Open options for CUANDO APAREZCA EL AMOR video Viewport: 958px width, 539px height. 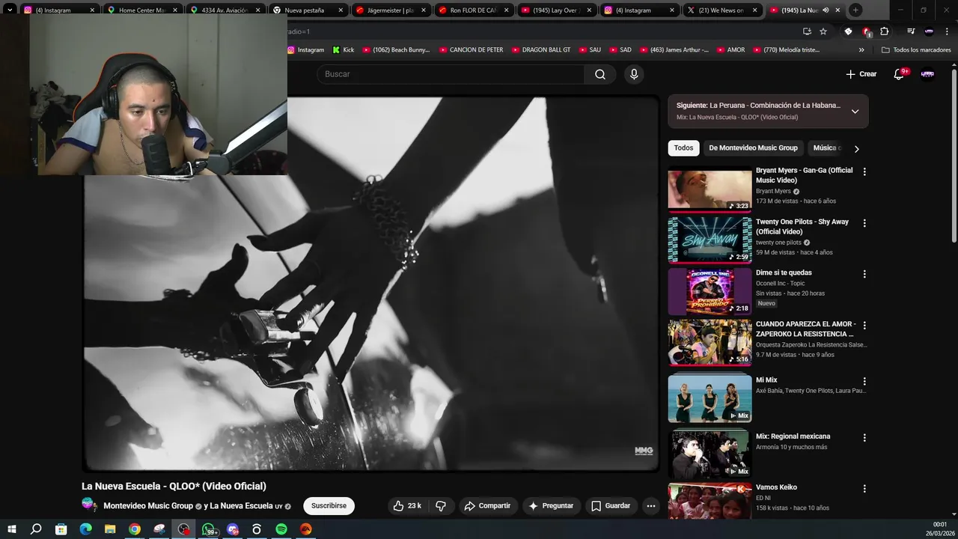(x=864, y=326)
